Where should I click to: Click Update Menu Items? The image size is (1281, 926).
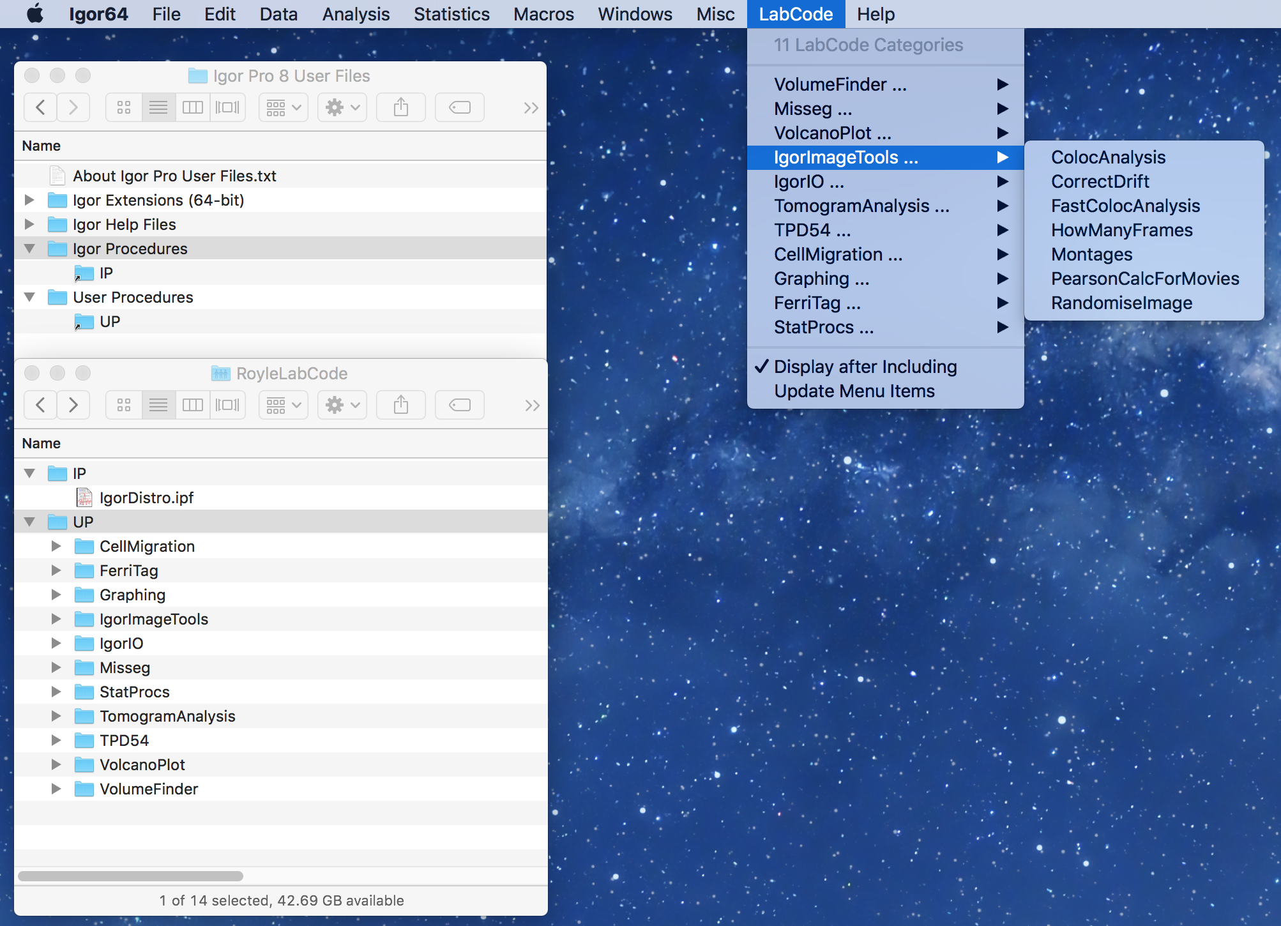(885, 391)
